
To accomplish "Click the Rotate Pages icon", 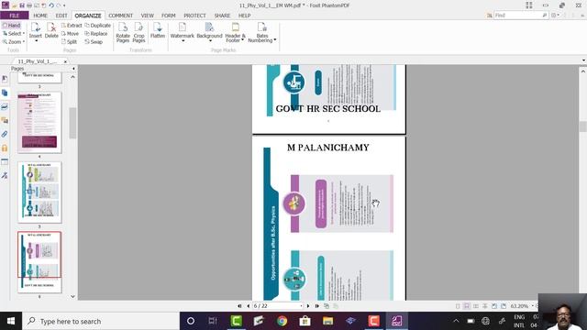I will click(x=123, y=27).
